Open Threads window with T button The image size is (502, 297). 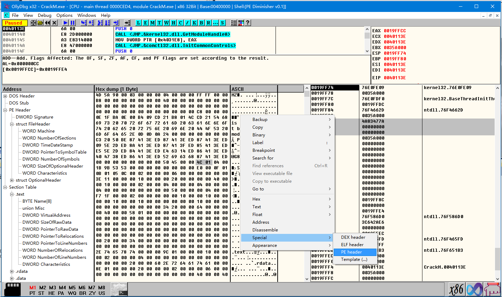(x=160, y=23)
